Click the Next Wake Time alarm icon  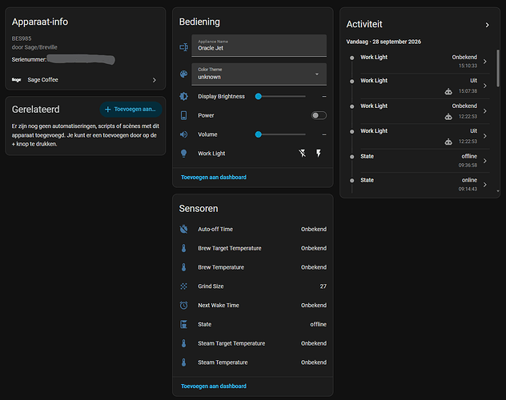[183, 306]
